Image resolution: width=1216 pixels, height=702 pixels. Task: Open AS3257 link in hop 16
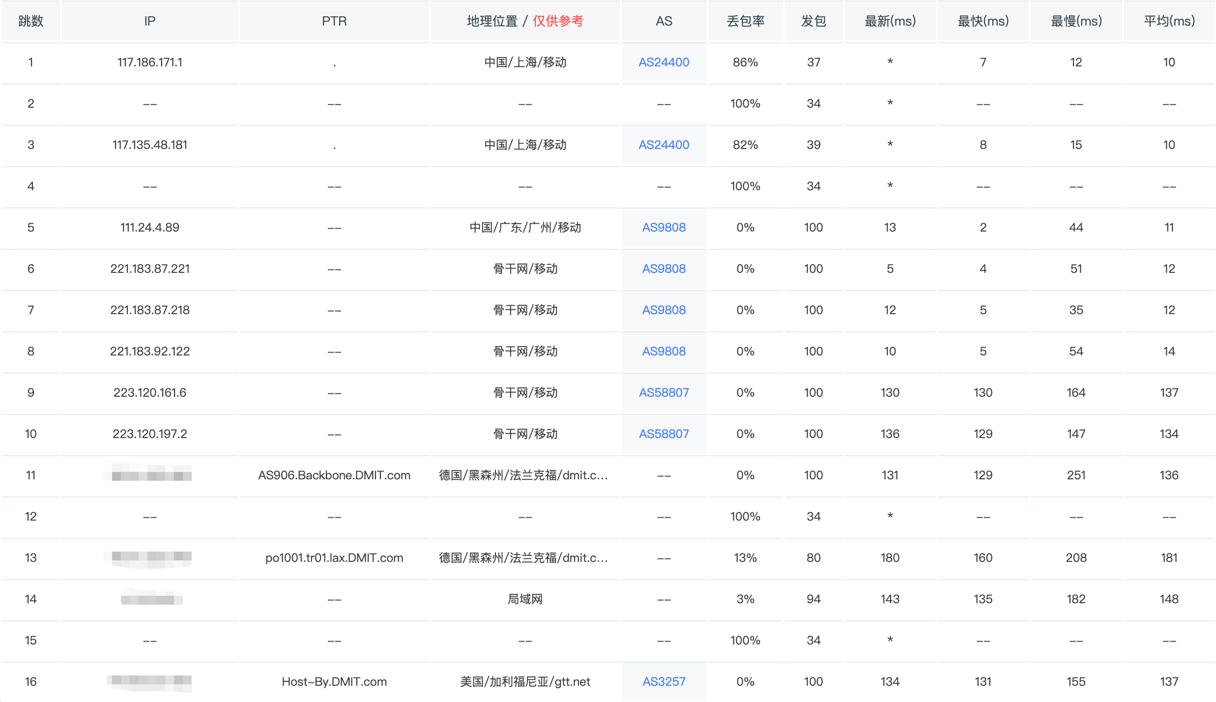coord(664,682)
